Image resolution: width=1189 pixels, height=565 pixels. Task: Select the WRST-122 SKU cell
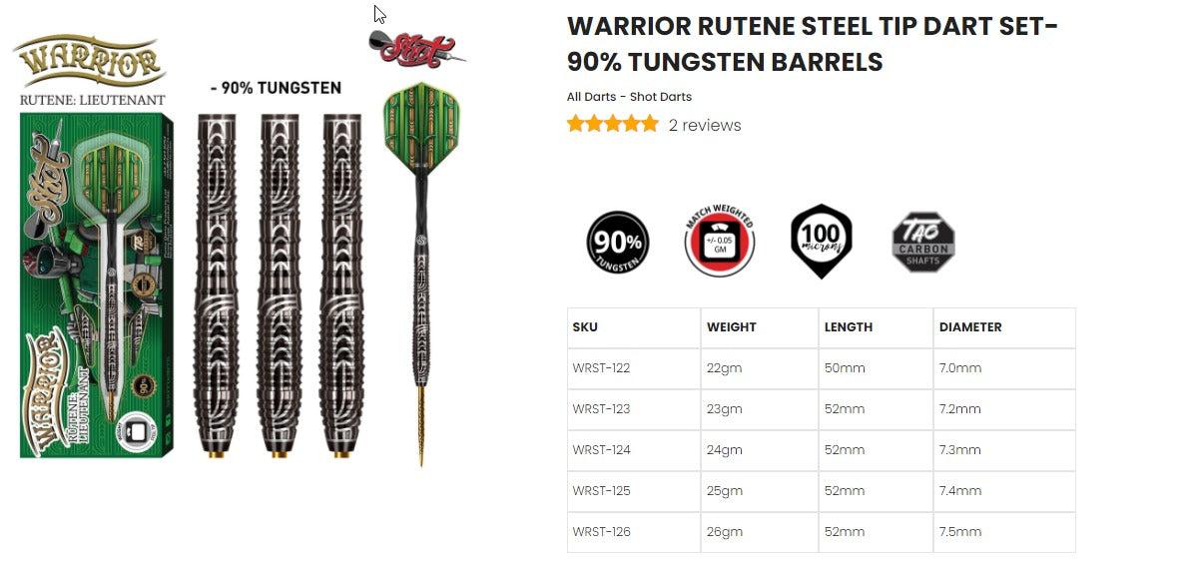[634, 368]
